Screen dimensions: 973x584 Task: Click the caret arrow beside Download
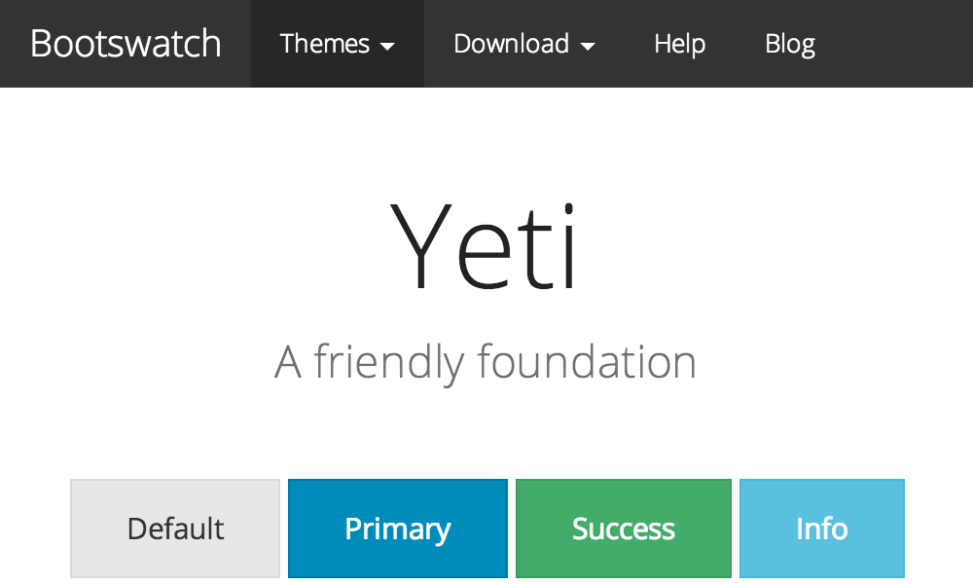[x=591, y=46]
